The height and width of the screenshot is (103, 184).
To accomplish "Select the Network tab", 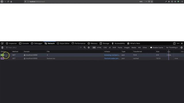I will [x=49, y=43].
